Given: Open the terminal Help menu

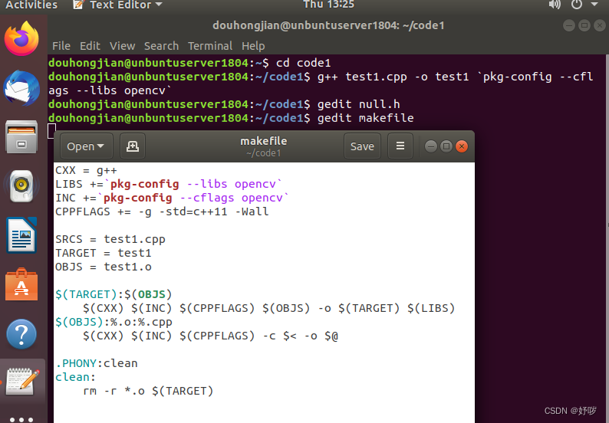Looking at the screenshot, I should (253, 46).
